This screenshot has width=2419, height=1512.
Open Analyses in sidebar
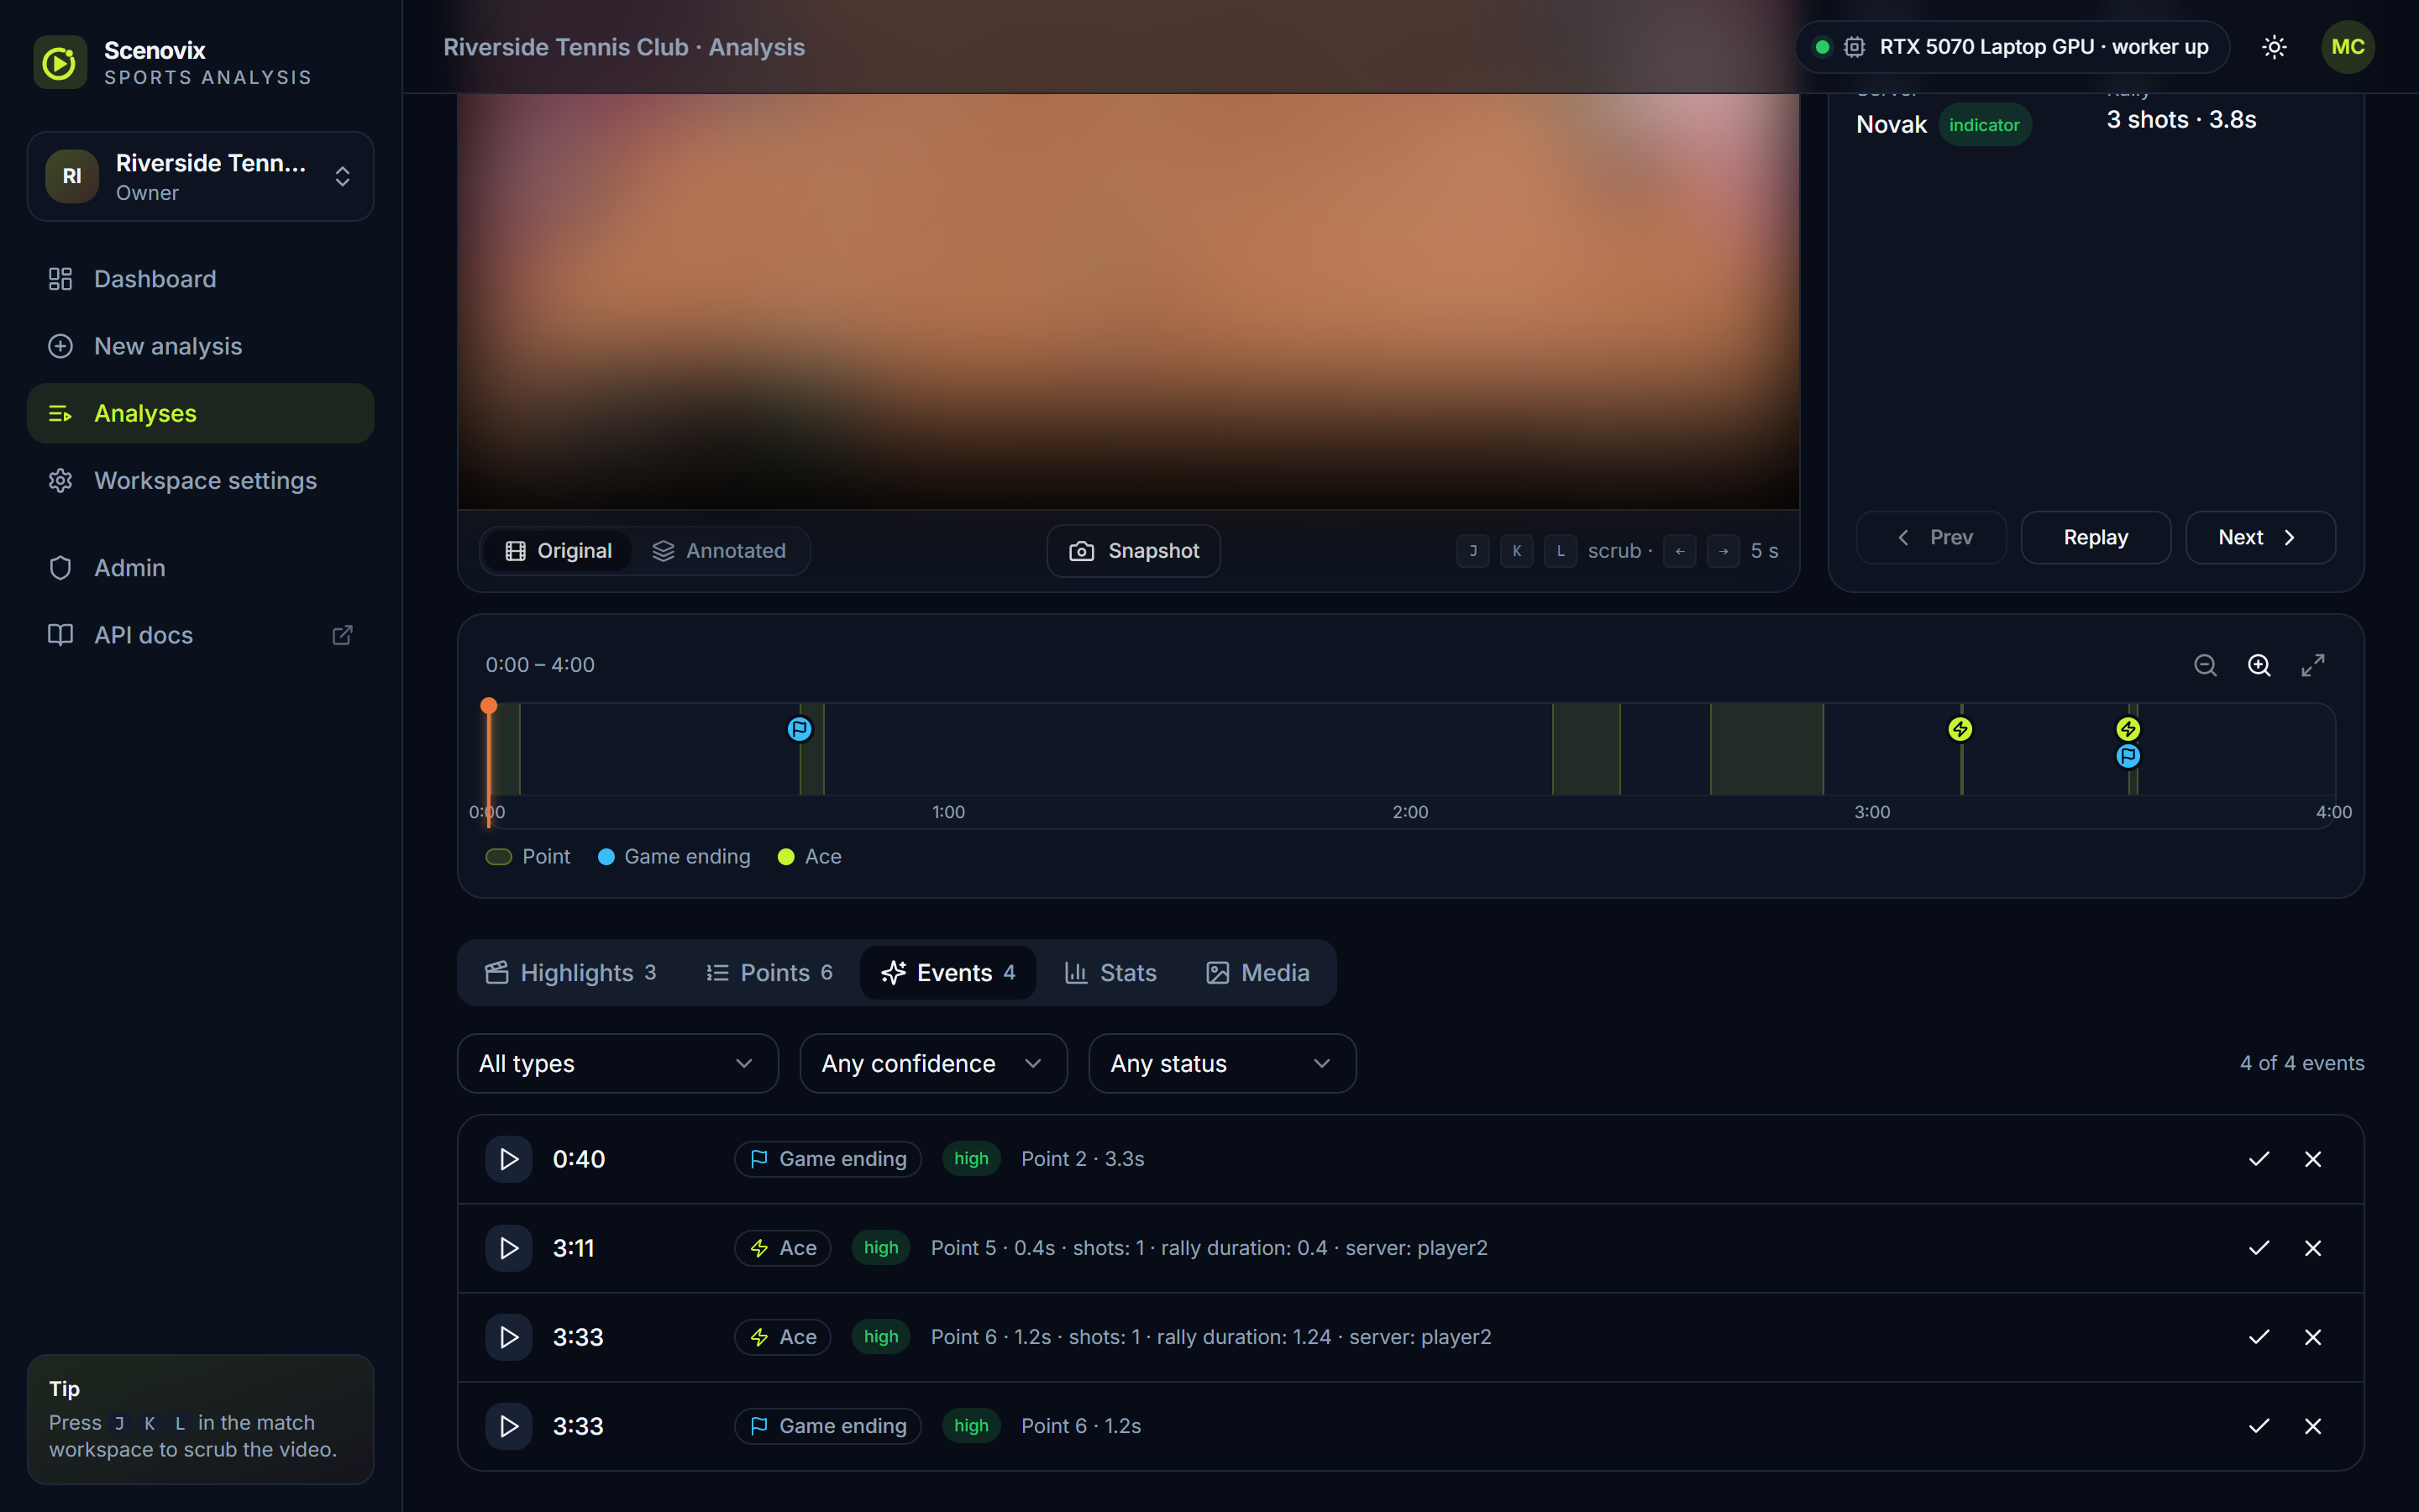click(x=201, y=413)
